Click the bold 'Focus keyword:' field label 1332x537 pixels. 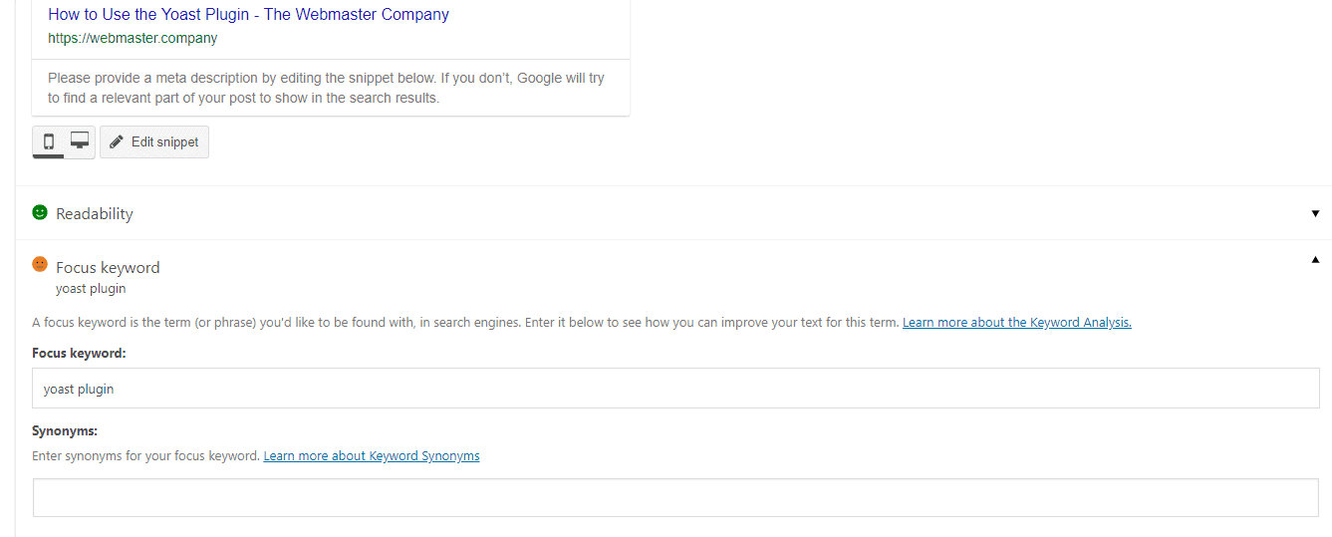(79, 354)
